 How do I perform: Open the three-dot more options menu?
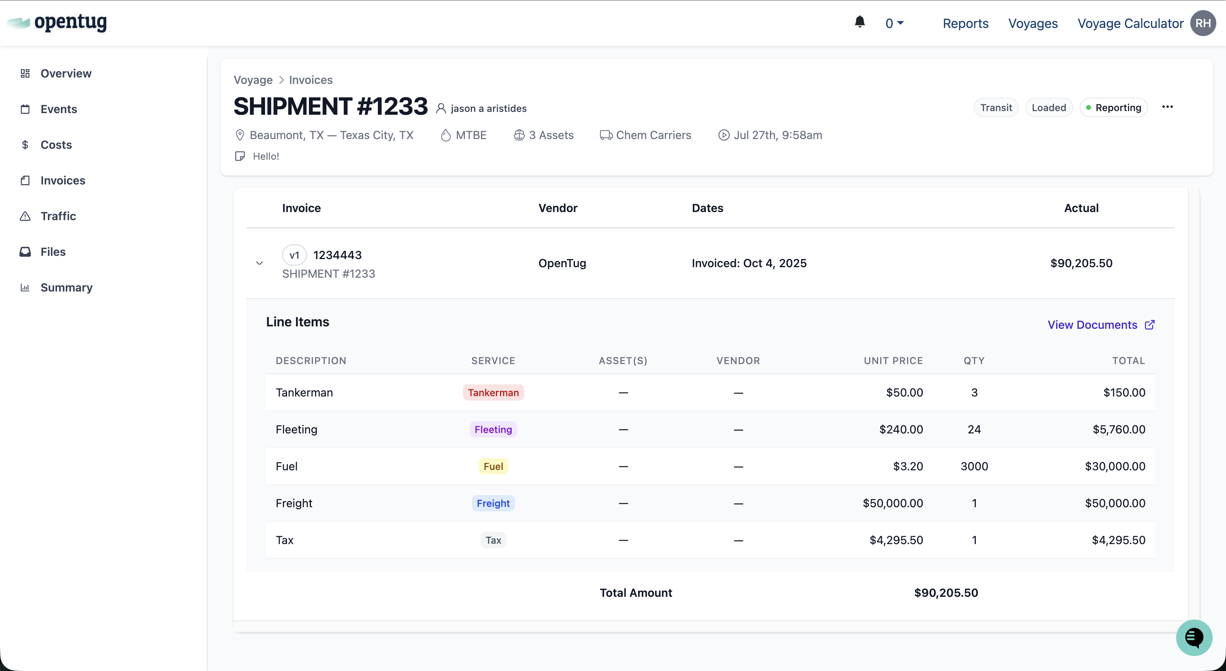coord(1168,107)
